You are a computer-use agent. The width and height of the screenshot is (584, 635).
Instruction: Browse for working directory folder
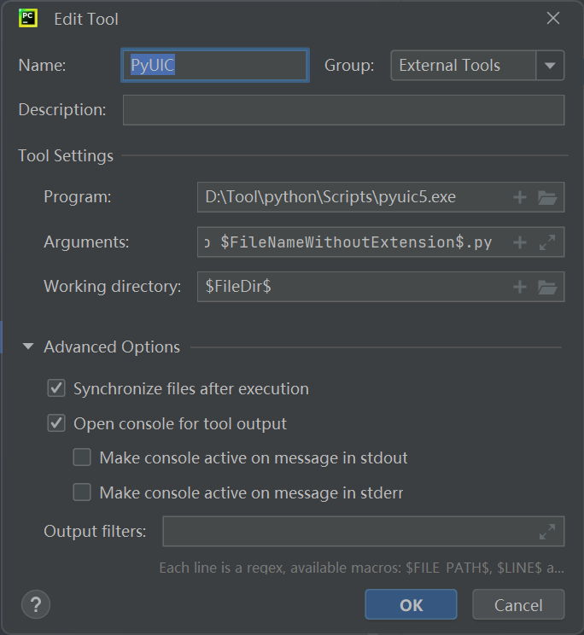click(547, 287)
